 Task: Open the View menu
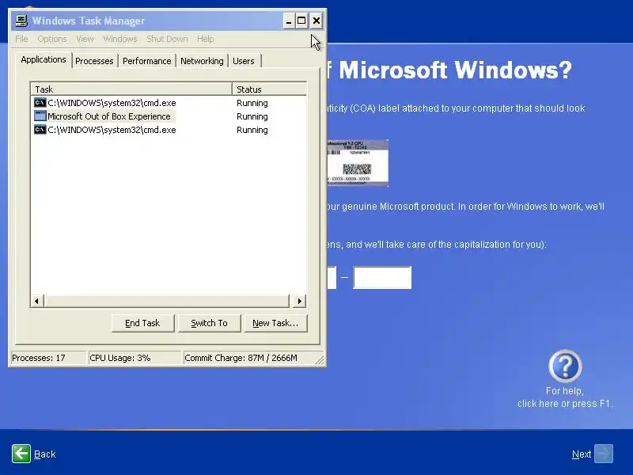point(85,39)
